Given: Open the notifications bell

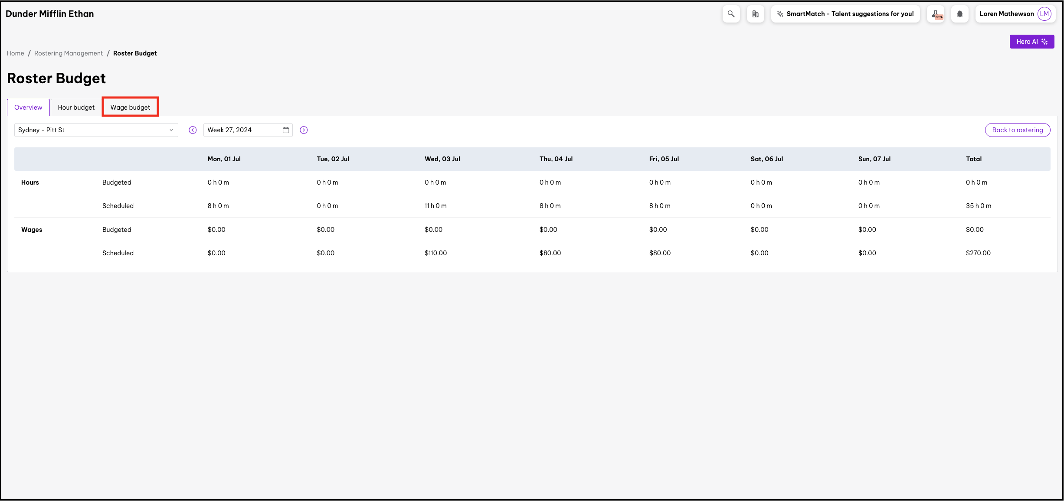Looking at the screenshot, I should point(959,14).
